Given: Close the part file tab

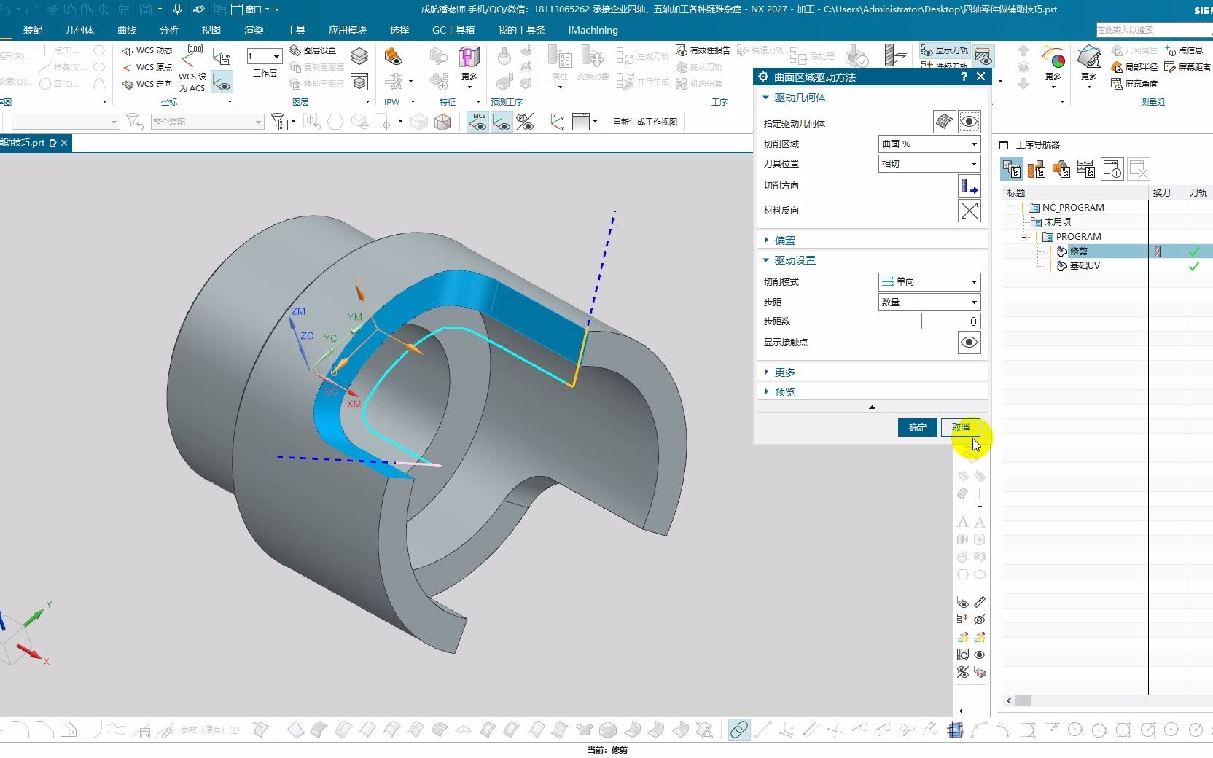Looking at the screenshot, I should click(64, 143).
